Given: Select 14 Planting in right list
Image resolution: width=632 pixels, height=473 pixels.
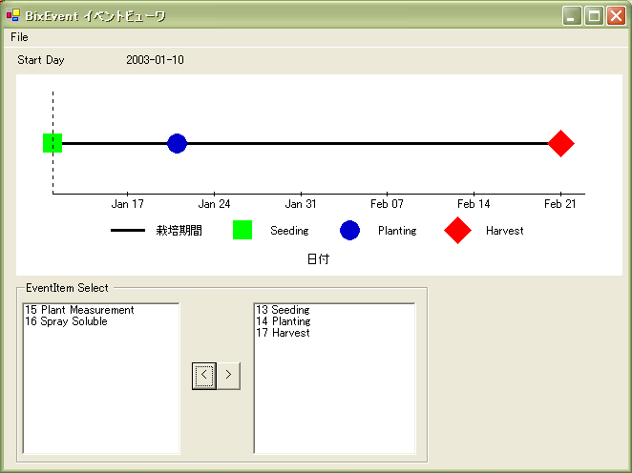Looking at the screenshot, I should (x=283, y=321).
